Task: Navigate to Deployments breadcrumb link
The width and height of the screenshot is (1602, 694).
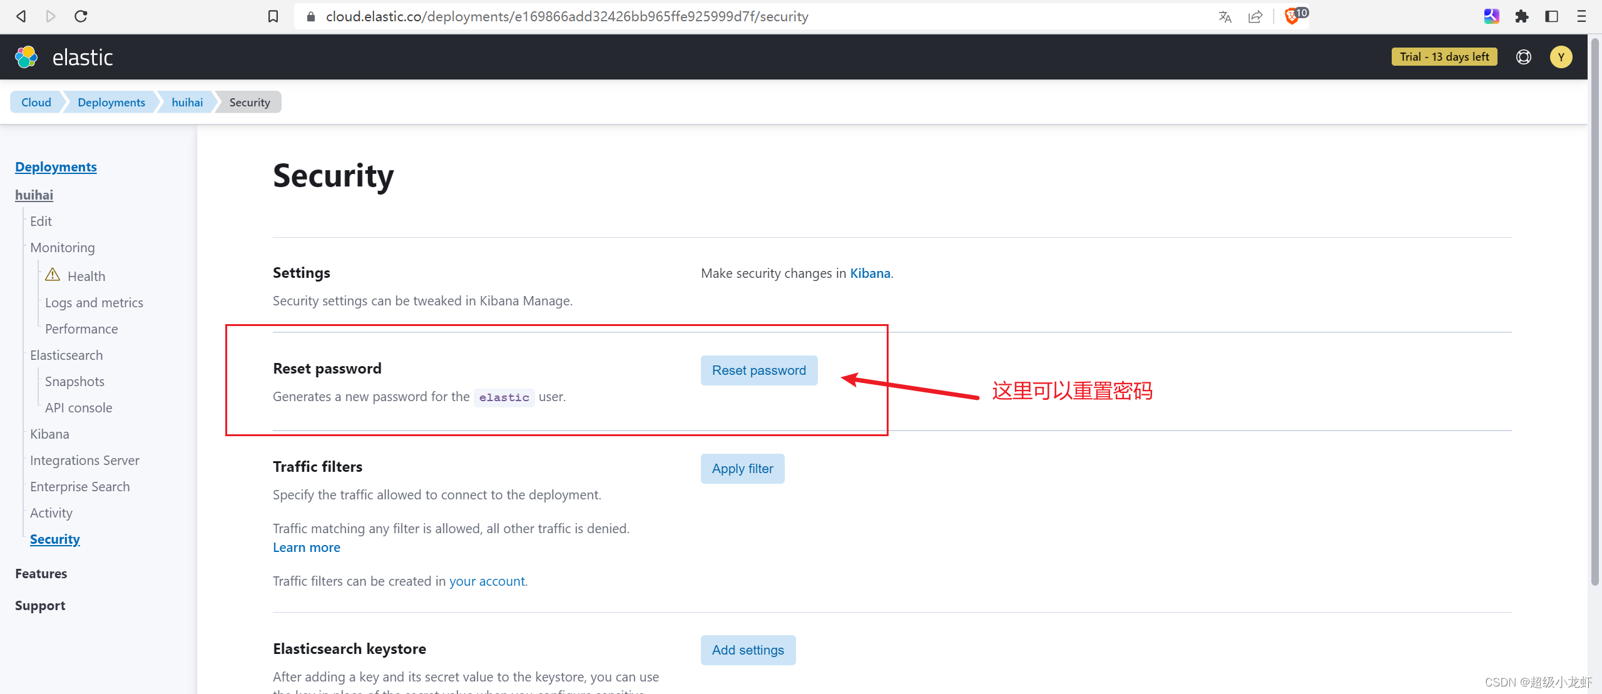Action: point(110,102)
